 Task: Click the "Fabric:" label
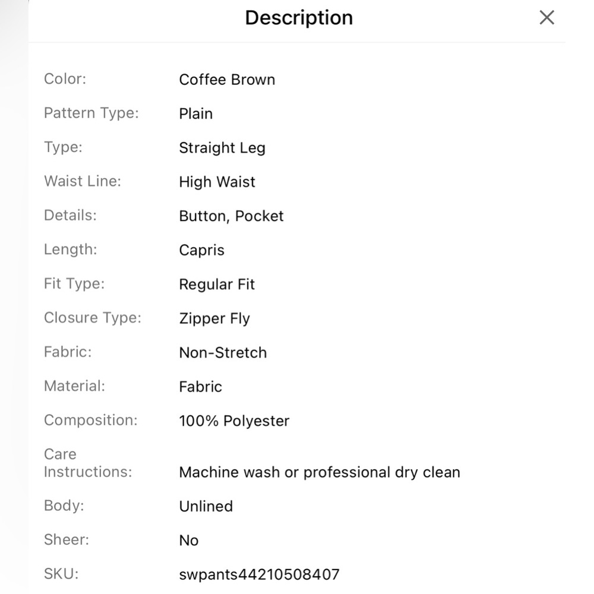click(68, 352)
